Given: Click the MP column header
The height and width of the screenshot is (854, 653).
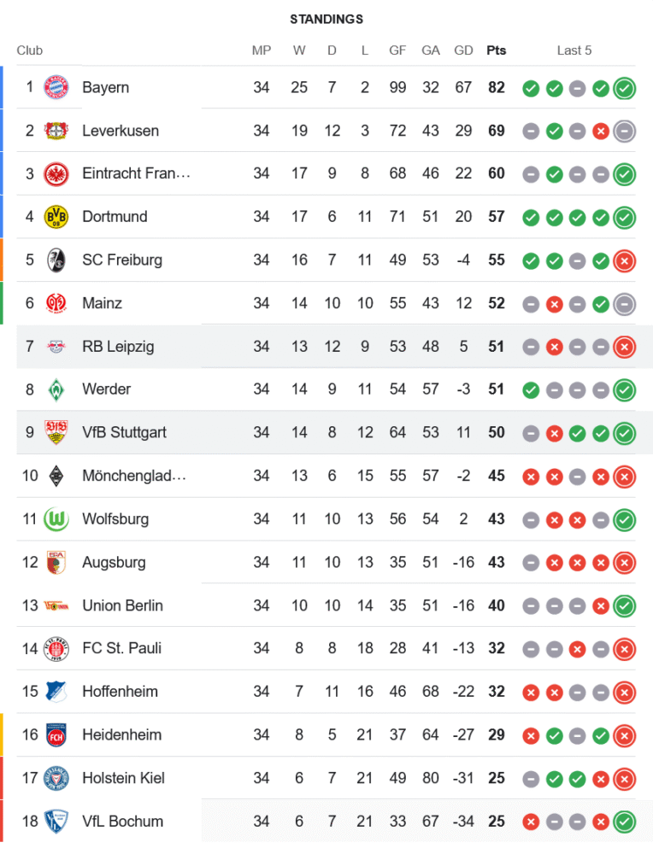Looking at the screenshot, I should coord(262,50).
